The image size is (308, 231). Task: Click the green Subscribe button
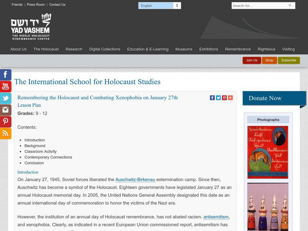coord(289,60)
